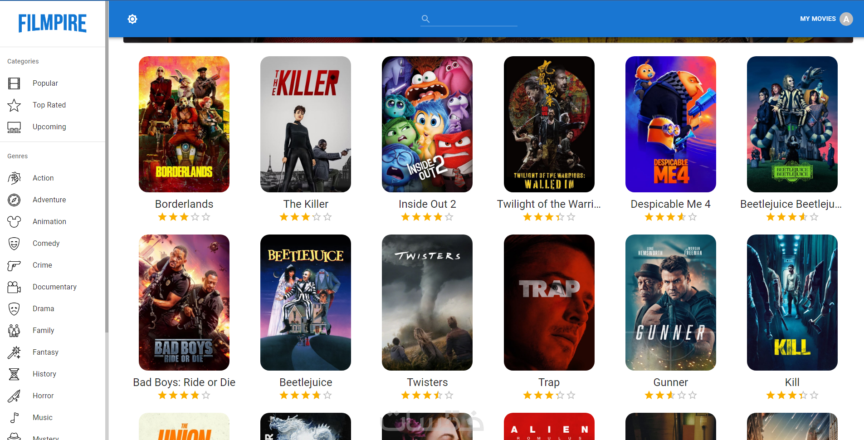Click the Top Rated star icon
This screenshot has width=864, height=440.
pyautogui.click(x=14, y=105)
